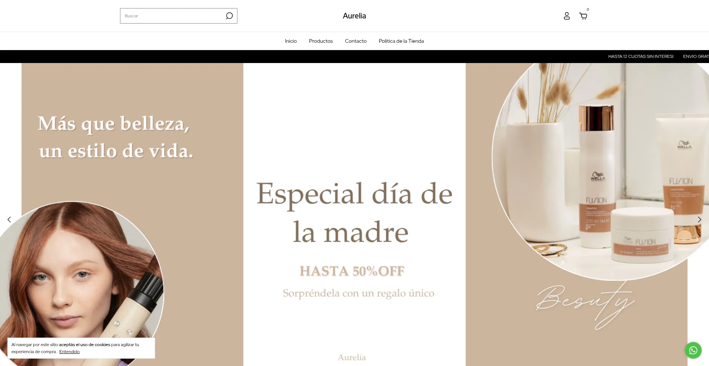Viewport: 709px width, 366px height.
Task: Click the search magnifier icon
Action: pyautogui.click(x=229, y=16)
